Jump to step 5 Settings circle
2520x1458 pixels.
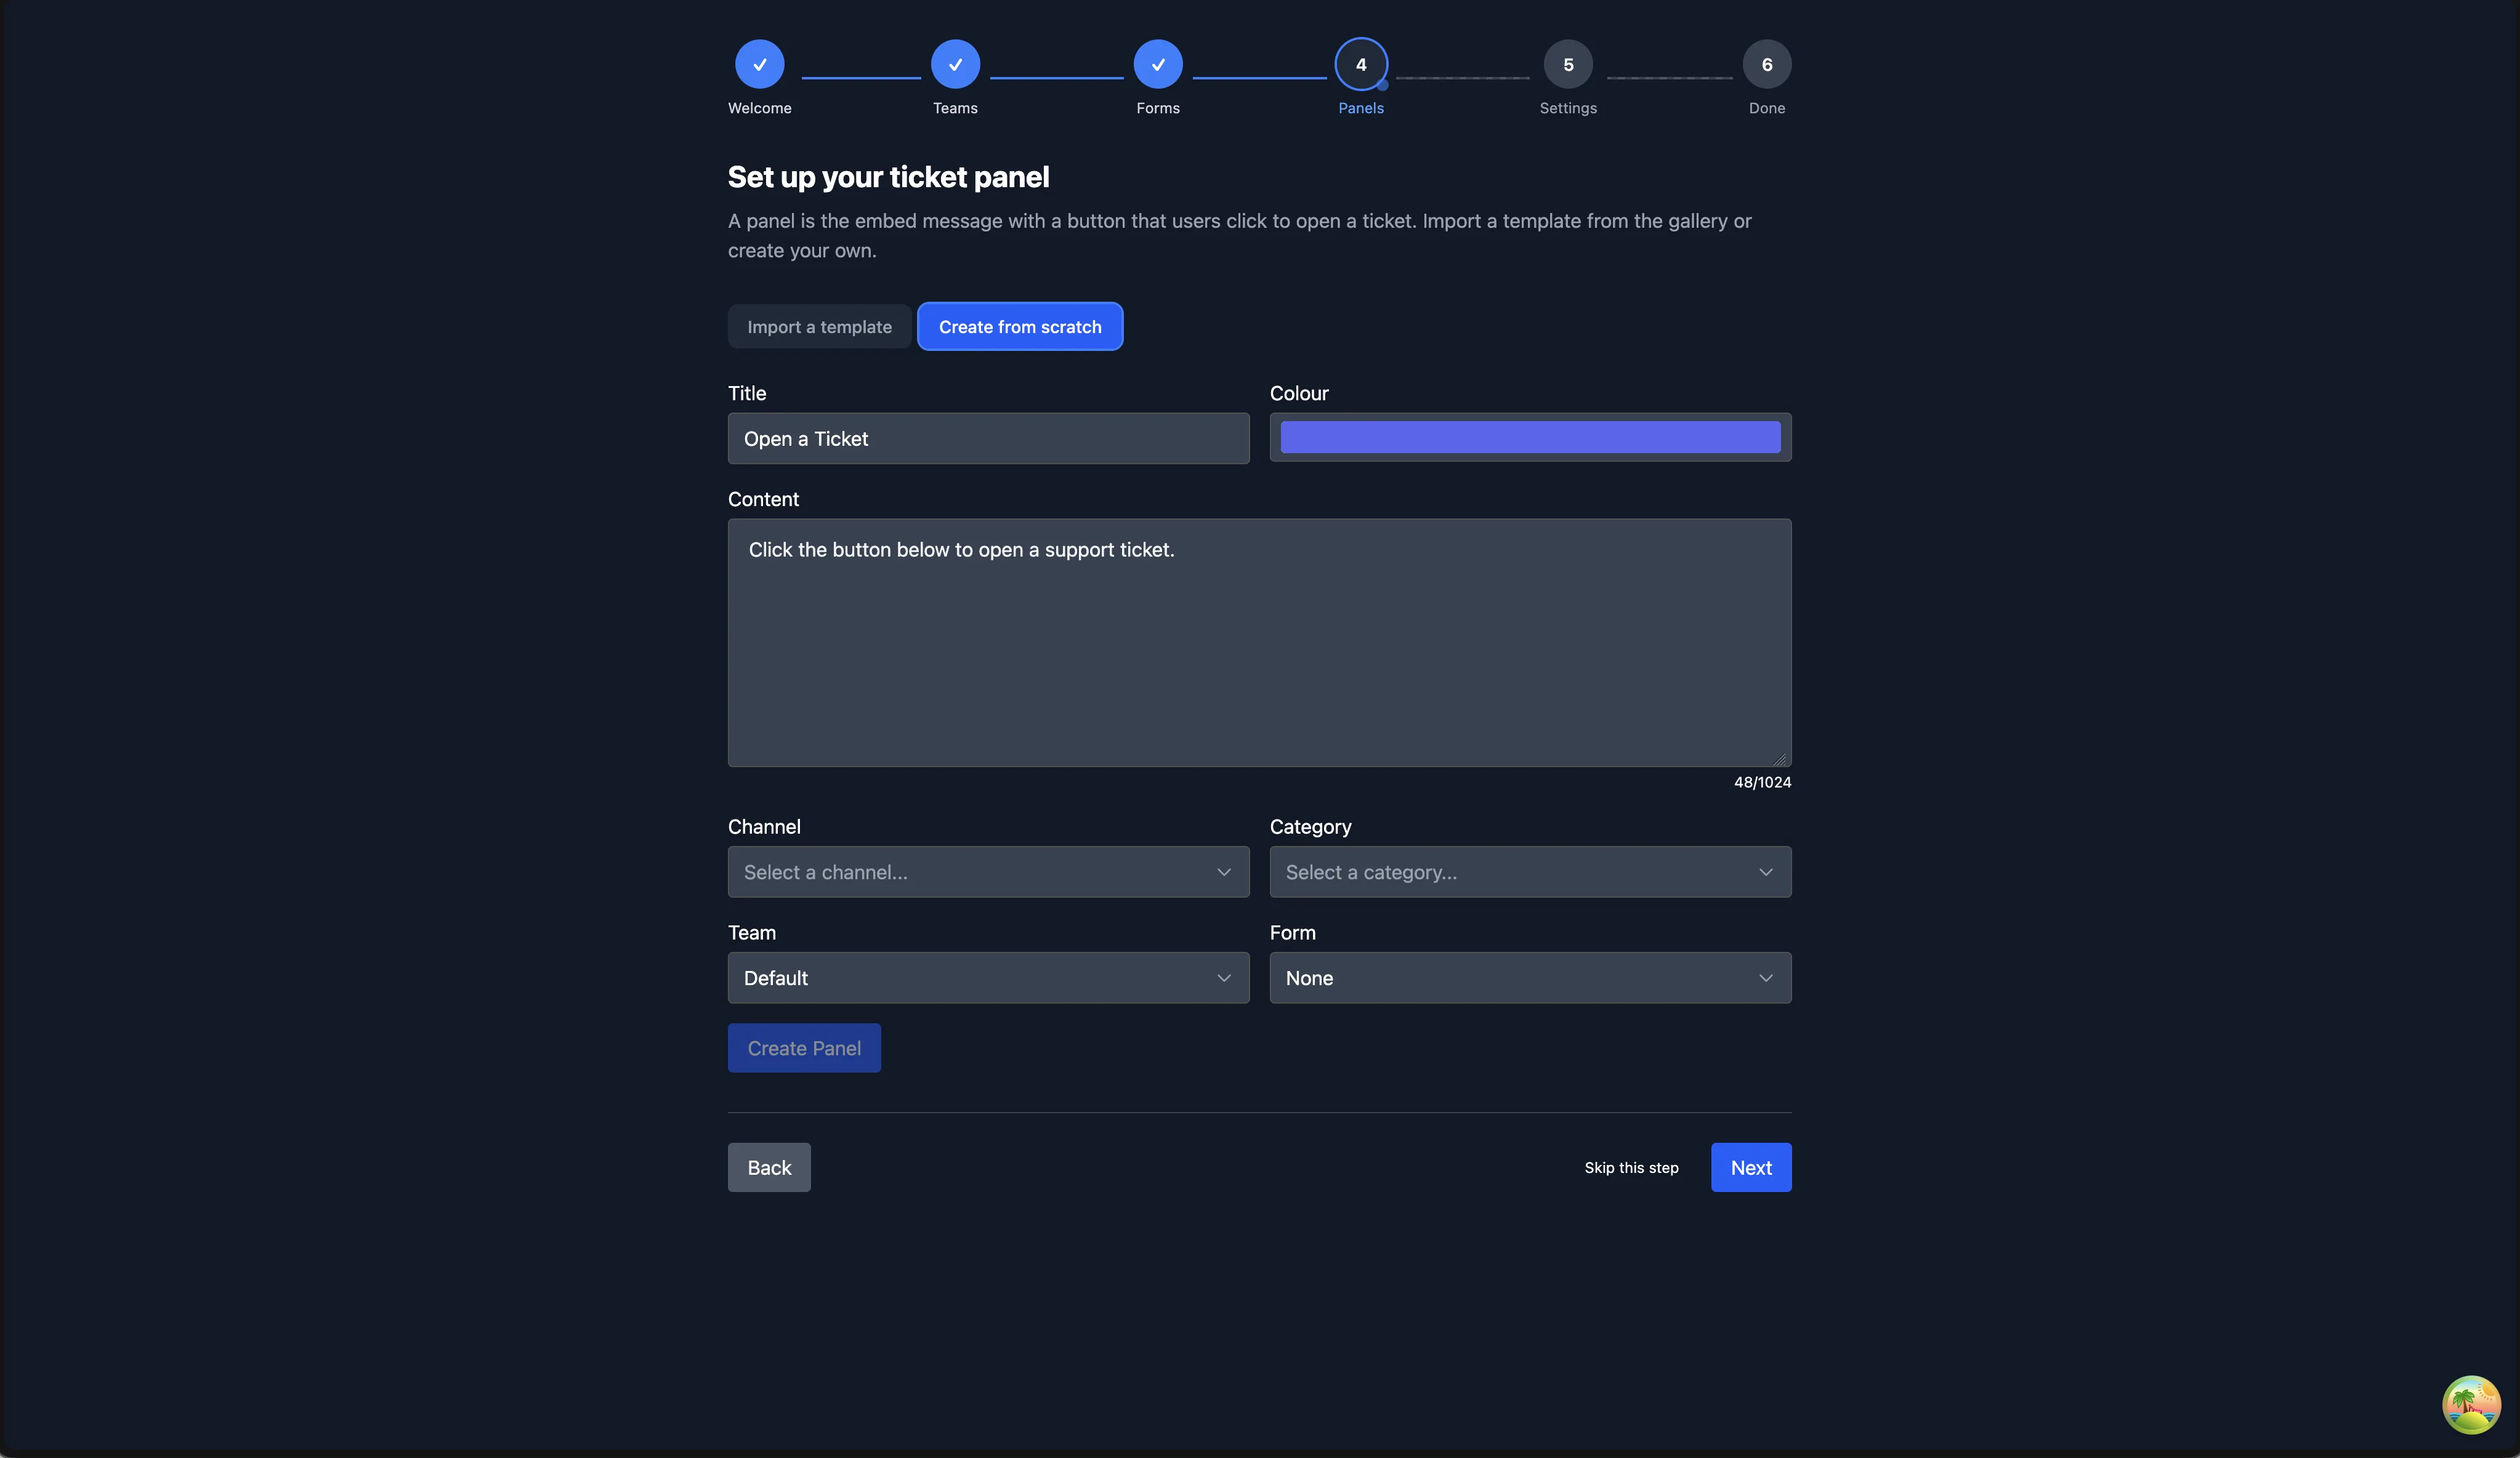1568,64
